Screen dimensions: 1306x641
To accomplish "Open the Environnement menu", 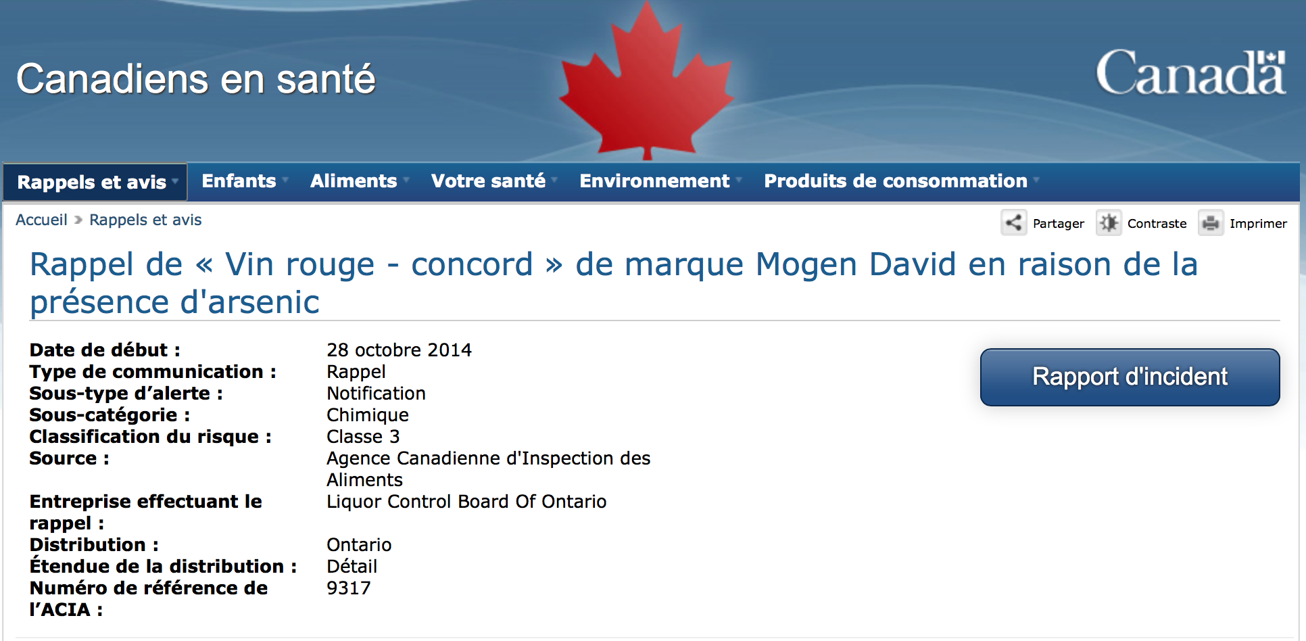I will 654,181.
